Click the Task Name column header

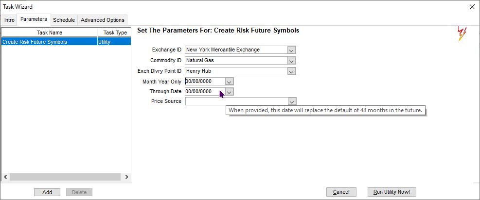[49, 33]
